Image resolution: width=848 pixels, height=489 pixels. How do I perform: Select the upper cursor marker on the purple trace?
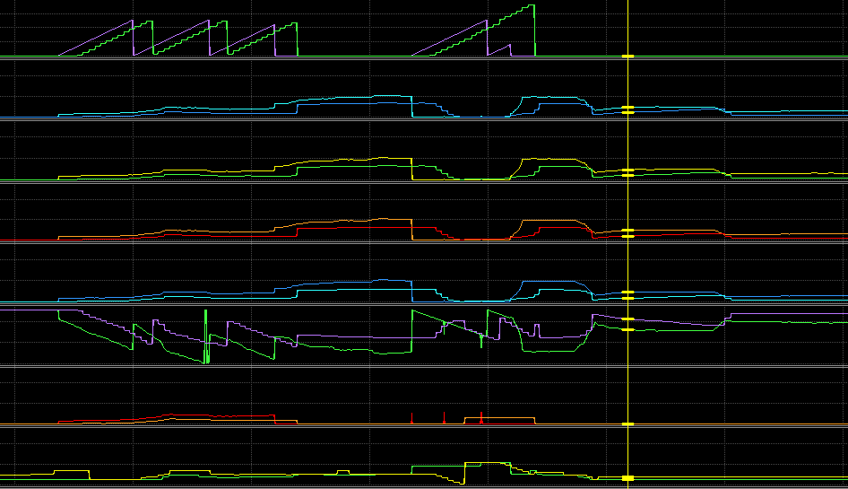pyautogui.click(x=628, y=319)
